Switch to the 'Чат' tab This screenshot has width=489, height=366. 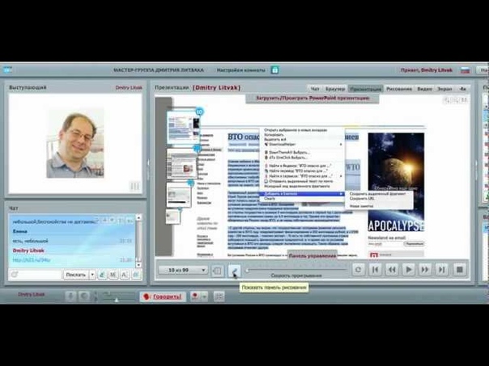(315, 89)
